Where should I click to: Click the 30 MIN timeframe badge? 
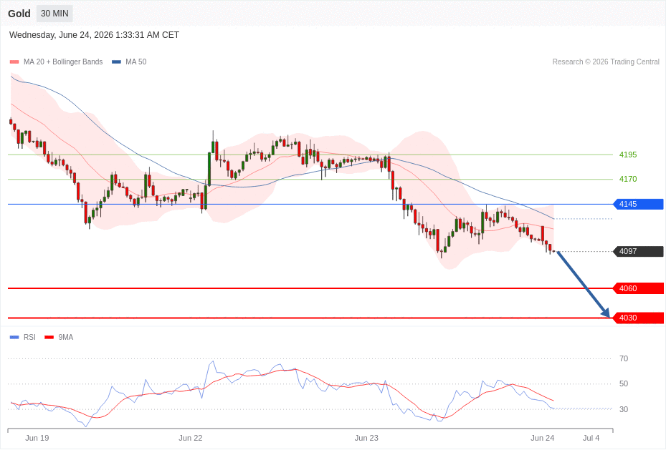point(54,14)
